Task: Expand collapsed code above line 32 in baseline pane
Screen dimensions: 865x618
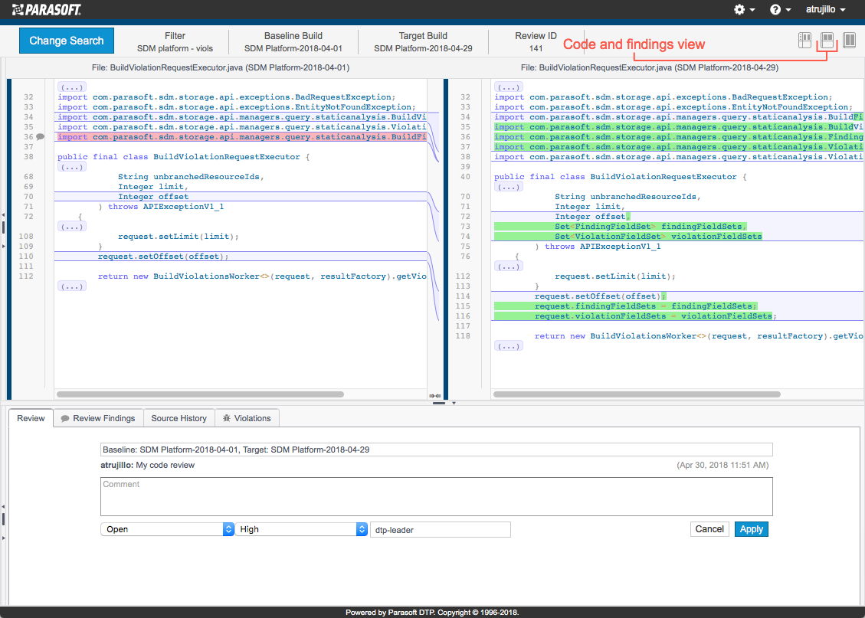Action: pyautogui.click(x=72, y=87)
